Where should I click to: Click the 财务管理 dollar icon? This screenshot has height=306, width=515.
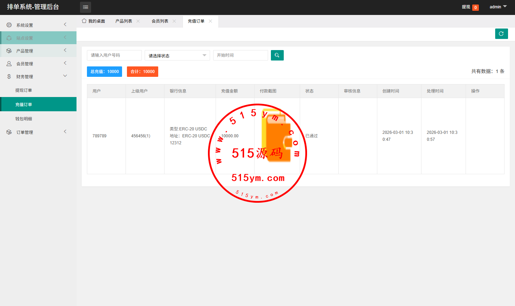[x=9, y=76]
